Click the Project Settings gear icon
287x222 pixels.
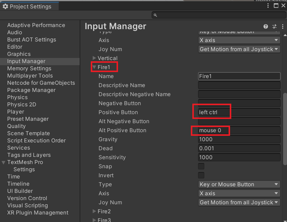click(5, 6)
